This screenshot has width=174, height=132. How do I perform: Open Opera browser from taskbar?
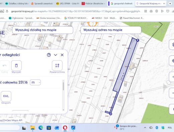(65, 128)
